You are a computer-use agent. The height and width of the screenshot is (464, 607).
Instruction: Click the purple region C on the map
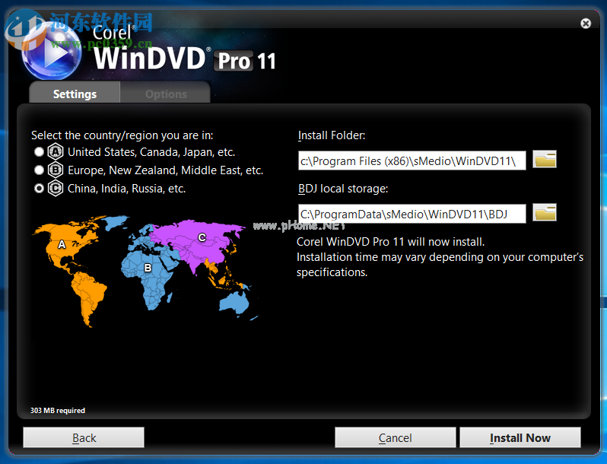click(202, 237)
